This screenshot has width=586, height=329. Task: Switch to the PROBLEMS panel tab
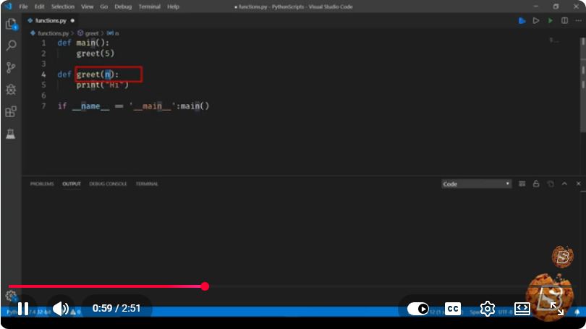[x=42, y=184]
